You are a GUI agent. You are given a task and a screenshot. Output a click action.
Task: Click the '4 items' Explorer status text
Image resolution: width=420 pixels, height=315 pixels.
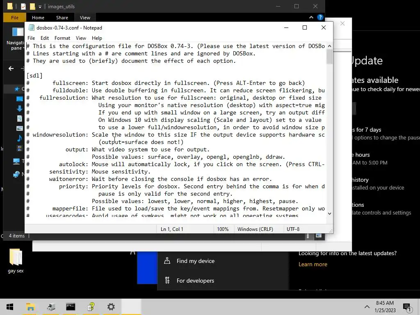tap(16, 236)
